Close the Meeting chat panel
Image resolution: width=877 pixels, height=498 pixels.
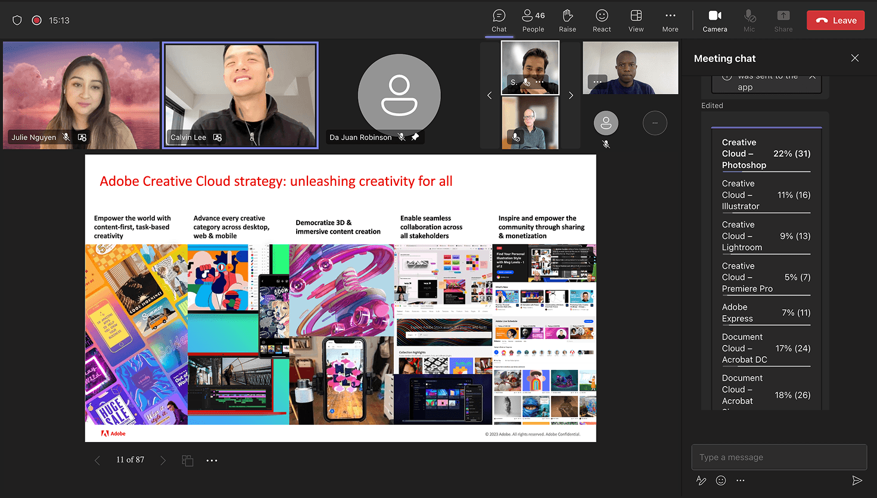[855, 58]
